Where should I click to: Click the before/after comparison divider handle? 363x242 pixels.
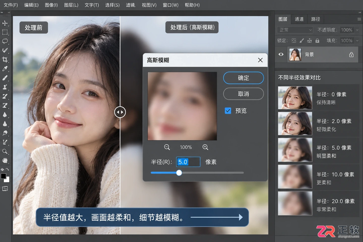pyautogui.click(x=120, y=112)
